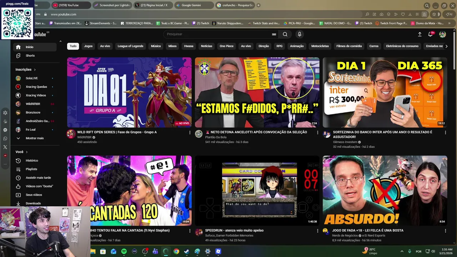Go to Início in YouTube sidebar

(x=35, y=47)
